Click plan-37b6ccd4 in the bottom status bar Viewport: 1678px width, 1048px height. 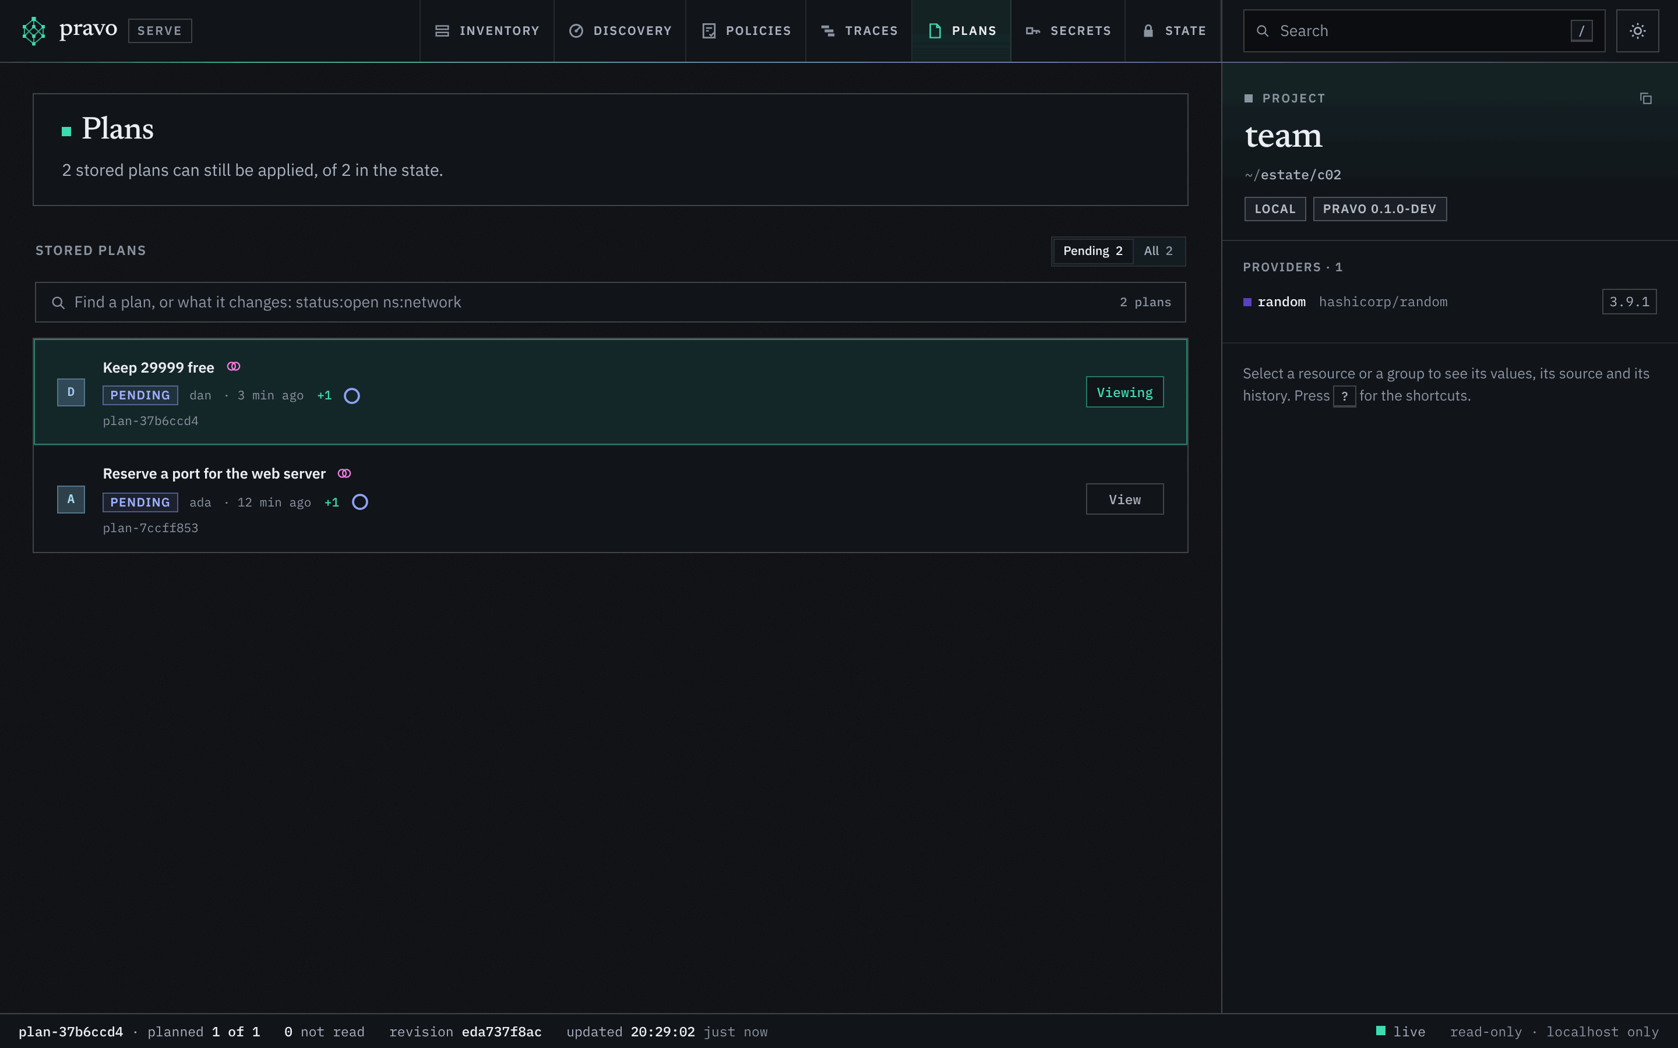tap(70, 1031)
